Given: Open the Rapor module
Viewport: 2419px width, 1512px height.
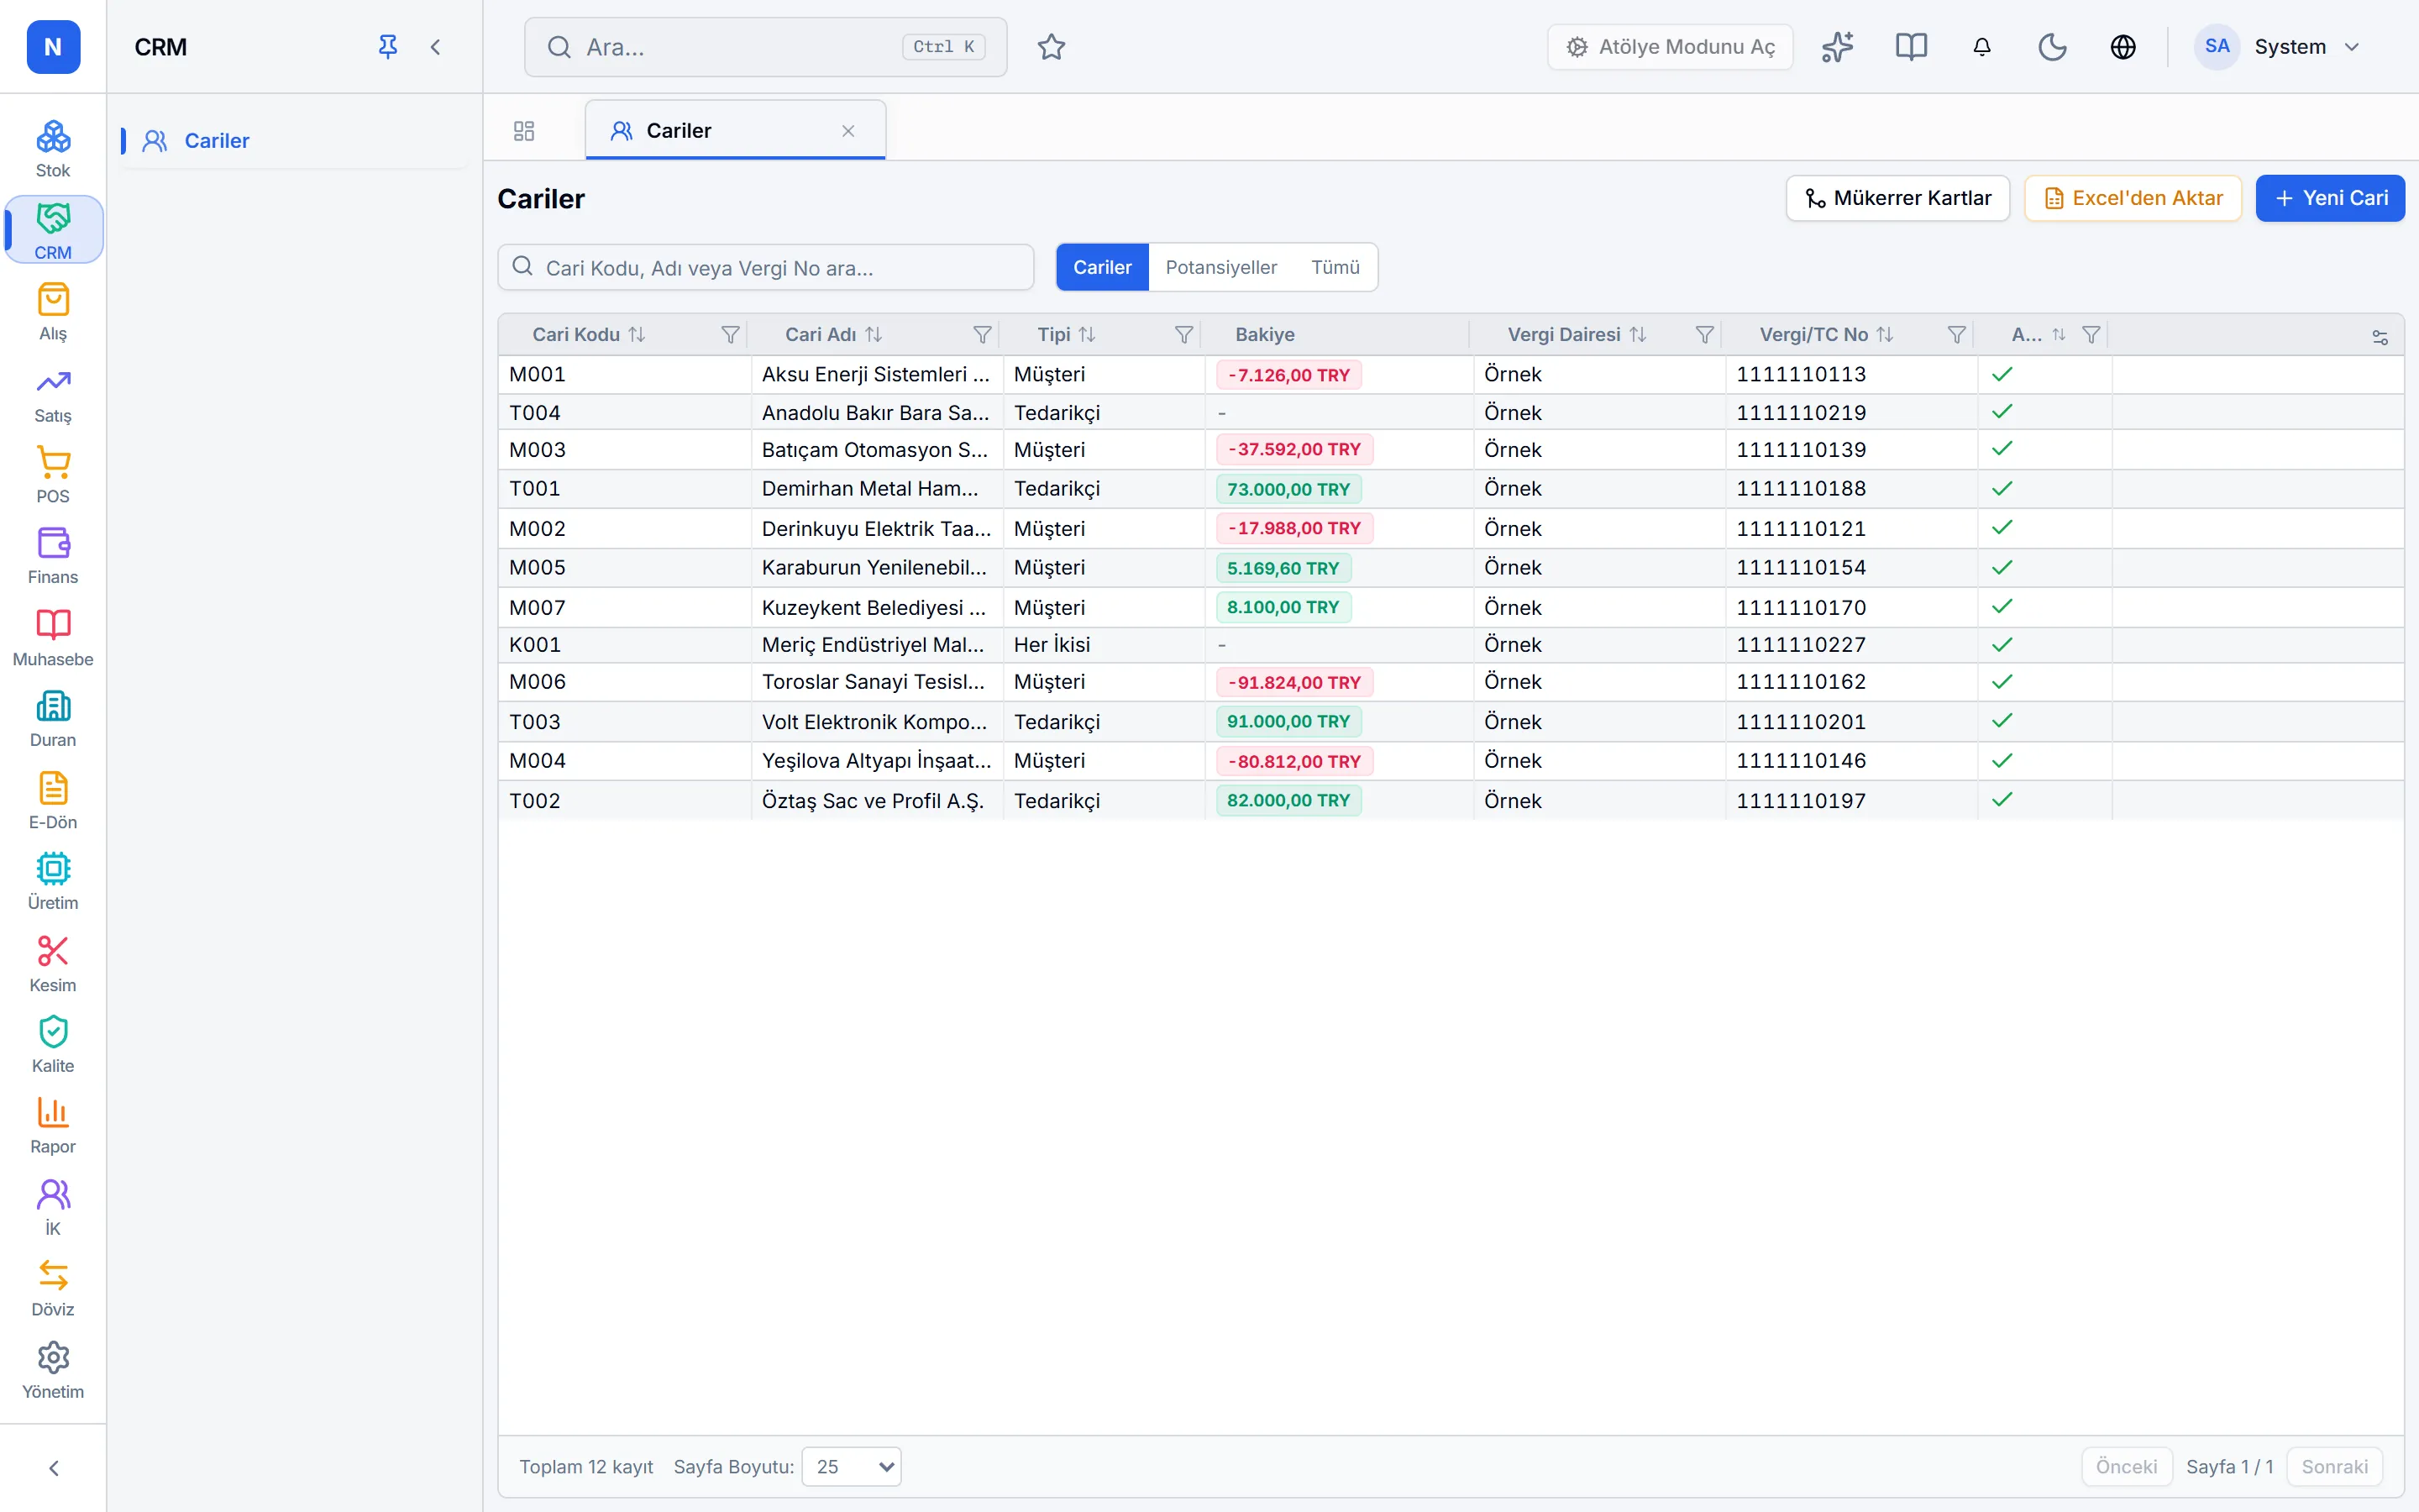Looking at the screenshot, I should [53, 1125].
